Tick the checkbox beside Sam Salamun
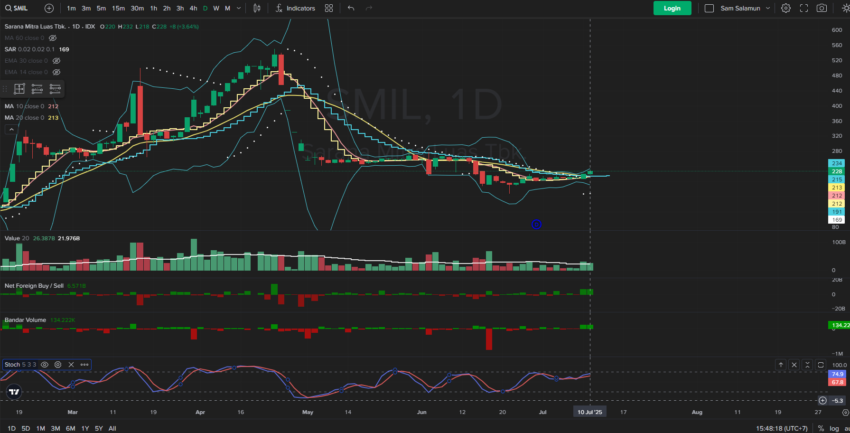Viewport: 850px width, 433px height. coord(709,8)
